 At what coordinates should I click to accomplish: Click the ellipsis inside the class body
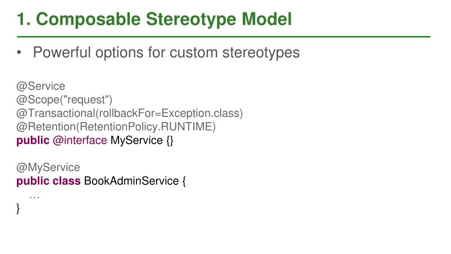click(34, 198)
